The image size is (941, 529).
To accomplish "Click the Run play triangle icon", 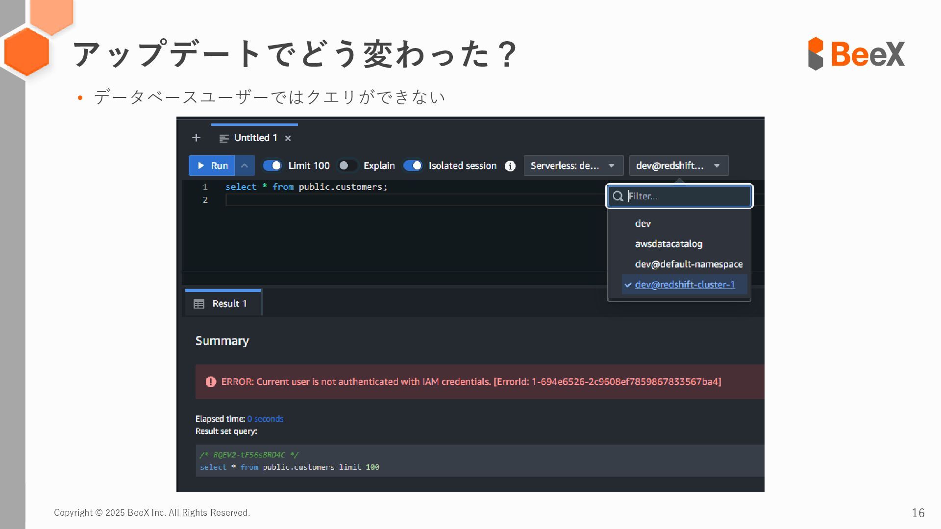I will 201,166.
